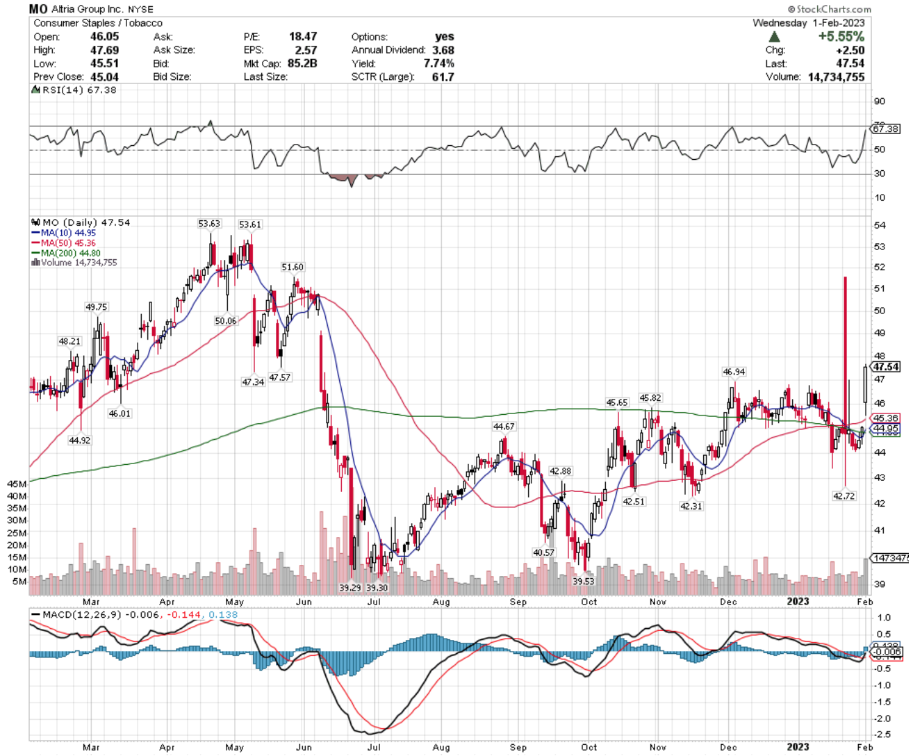Image resolution: width=913 pixels, height=756 pixels.
Task: Click the 42.72 January low label
Action: click(844, 495)
